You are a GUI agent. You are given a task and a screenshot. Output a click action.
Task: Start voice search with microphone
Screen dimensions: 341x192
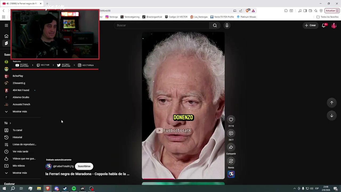(x=227, y=25)
